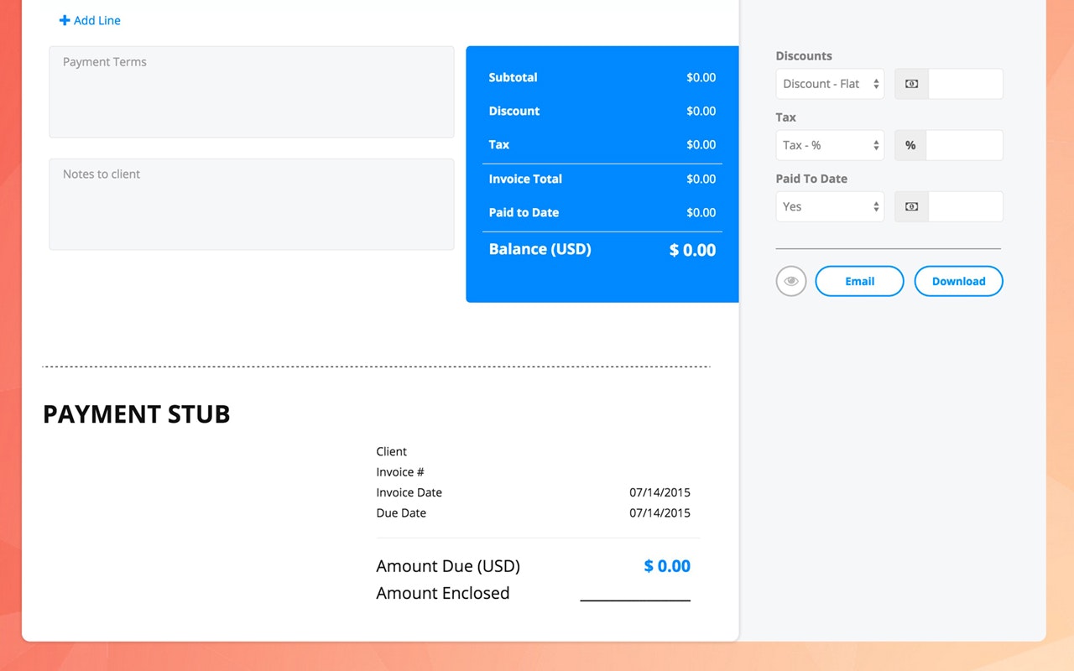1074x671 pixels.
Task: Click the Add Line link
Action: coord(95,20)
